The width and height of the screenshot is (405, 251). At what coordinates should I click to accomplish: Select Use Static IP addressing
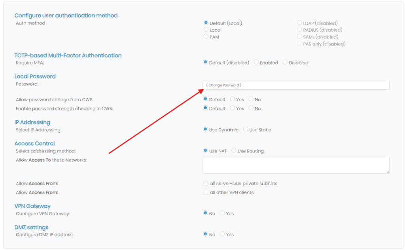(245, 129)
